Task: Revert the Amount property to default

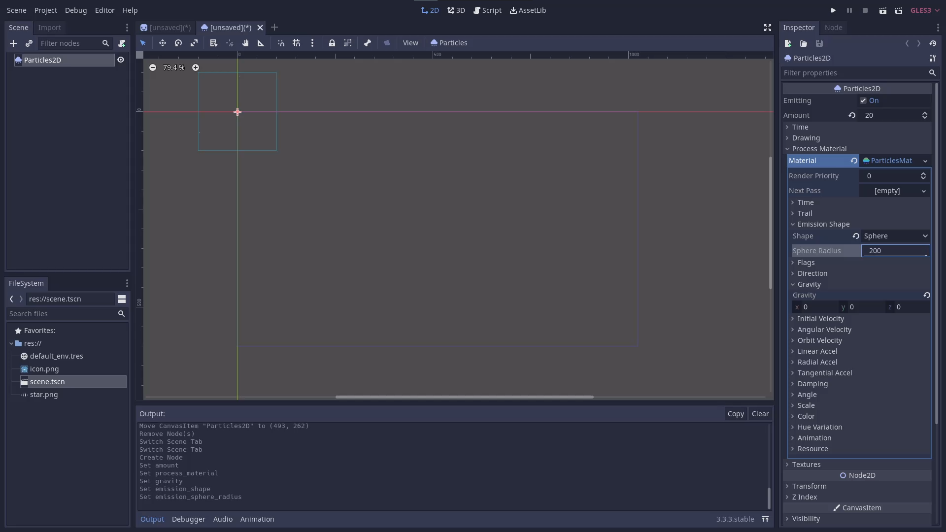Action: coord(852,115)
